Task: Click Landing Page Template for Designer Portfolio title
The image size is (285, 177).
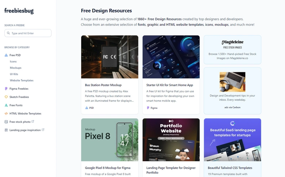Action: (x=171, y=170)
